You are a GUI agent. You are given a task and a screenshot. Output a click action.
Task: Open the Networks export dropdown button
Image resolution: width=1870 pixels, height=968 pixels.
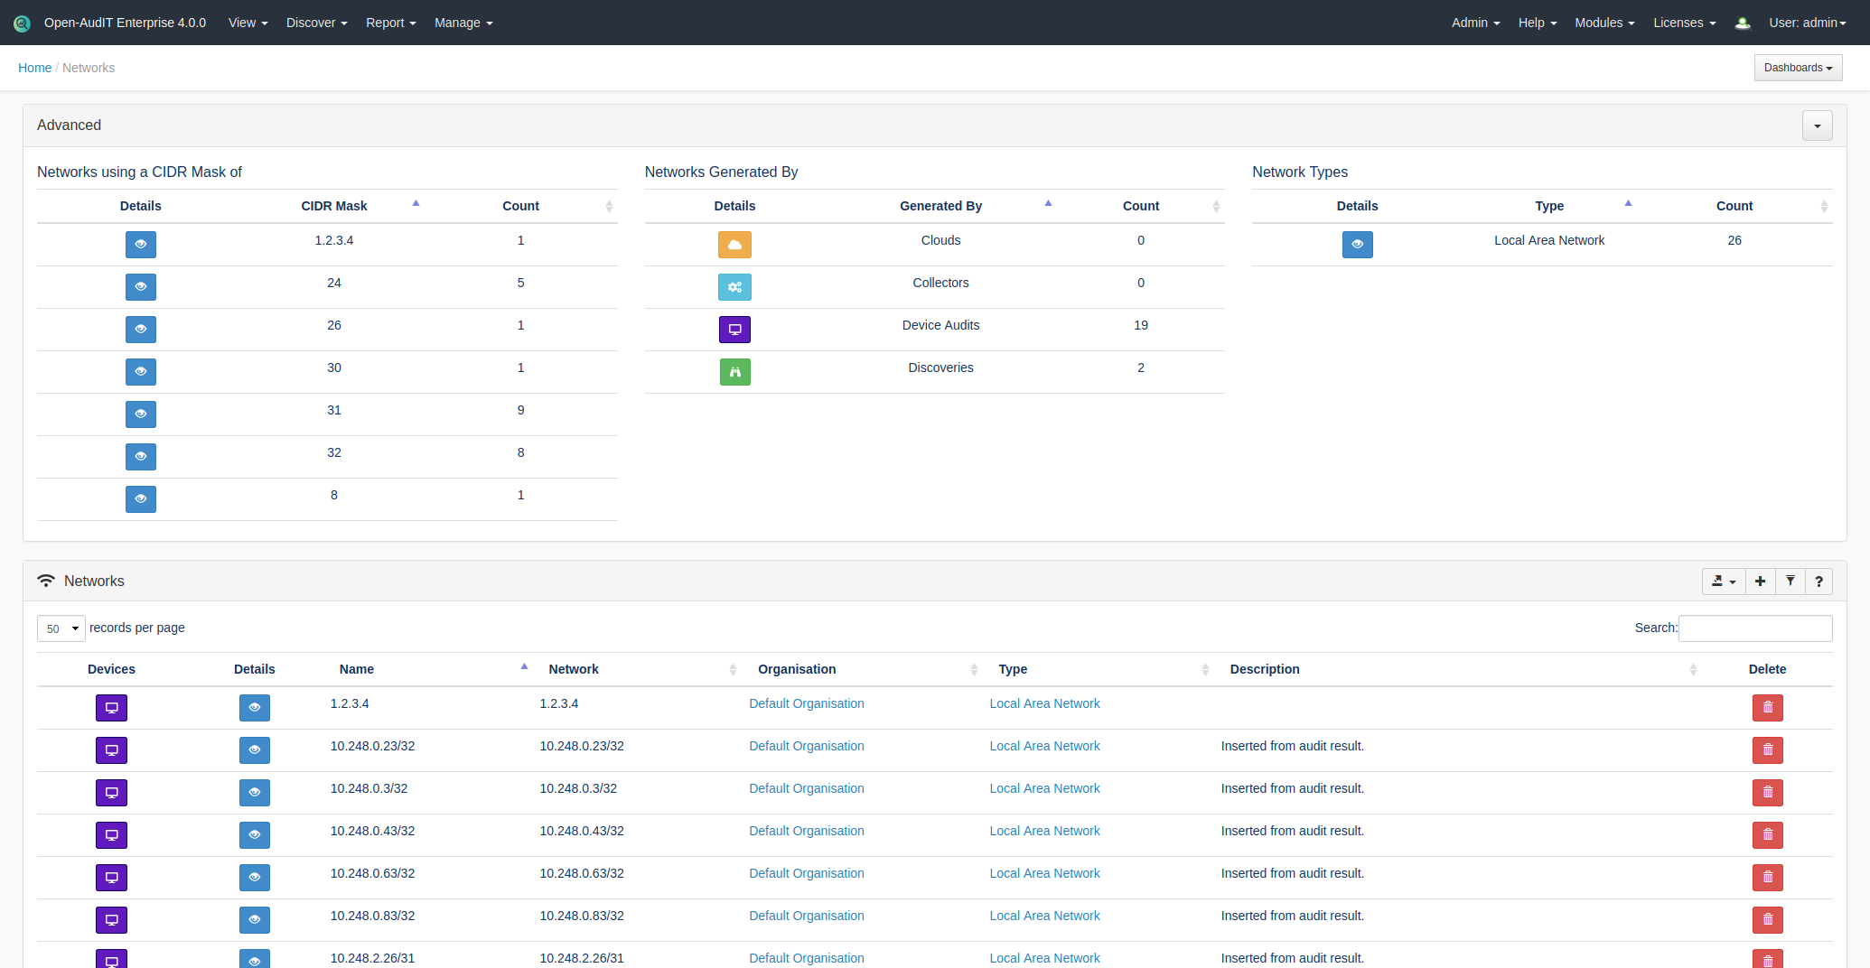click(x=1724, y=582)
